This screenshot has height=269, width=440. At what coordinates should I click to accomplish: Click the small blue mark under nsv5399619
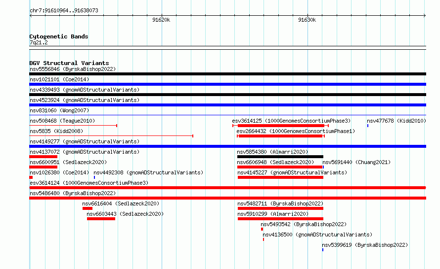click(323, 250)
